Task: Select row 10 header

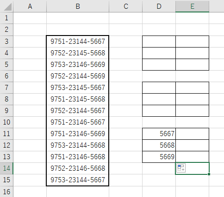Action: [x=6, y=122]
